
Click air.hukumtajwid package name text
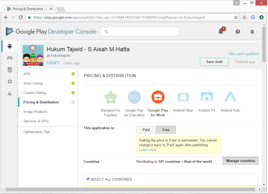[59, 56]
